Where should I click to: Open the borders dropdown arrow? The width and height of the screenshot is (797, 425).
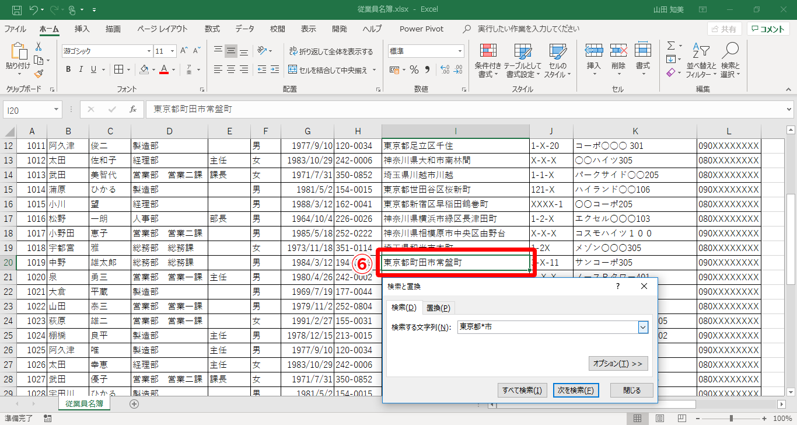tap(128, 69)
